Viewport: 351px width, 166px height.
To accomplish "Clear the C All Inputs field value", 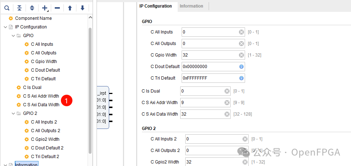I will (241, 32).
